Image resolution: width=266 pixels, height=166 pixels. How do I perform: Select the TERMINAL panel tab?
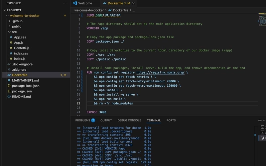[x=154, y=121]
